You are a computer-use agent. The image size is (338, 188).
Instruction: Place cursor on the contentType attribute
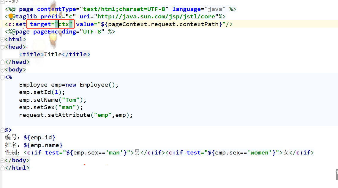click(x=56, y=9)
